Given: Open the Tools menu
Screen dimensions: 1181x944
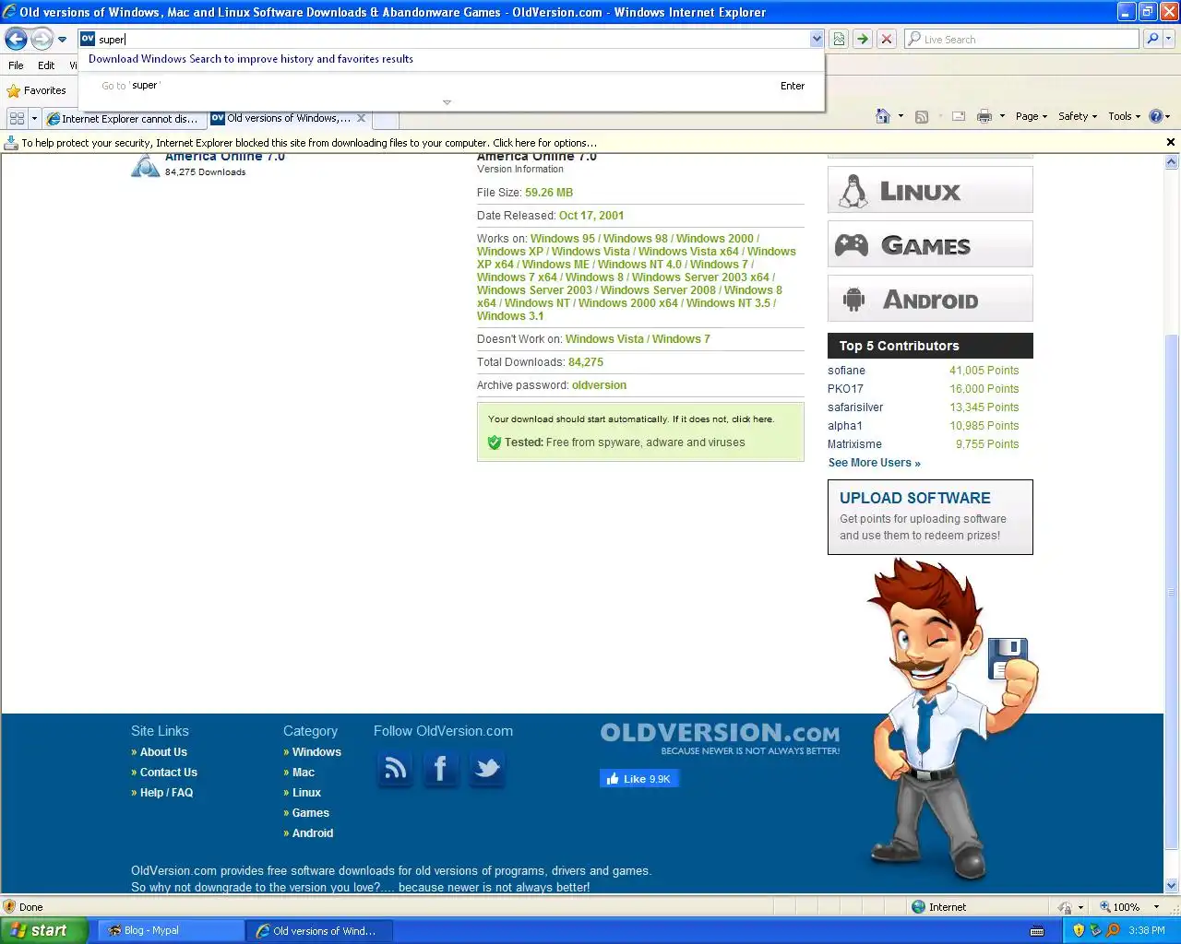Looking at the screenshot, I should (x=1124, y=116).
